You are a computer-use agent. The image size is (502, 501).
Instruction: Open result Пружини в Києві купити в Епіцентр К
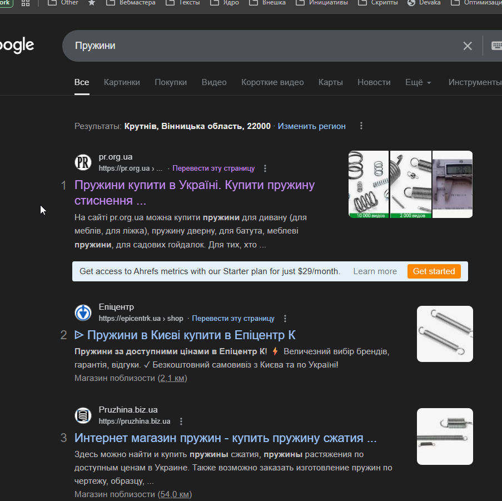[x=185, y=335]
